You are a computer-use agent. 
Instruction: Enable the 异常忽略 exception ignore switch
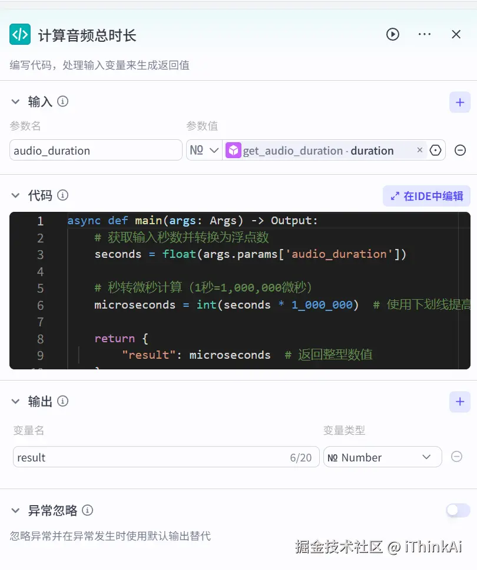(x=458, y=510)
